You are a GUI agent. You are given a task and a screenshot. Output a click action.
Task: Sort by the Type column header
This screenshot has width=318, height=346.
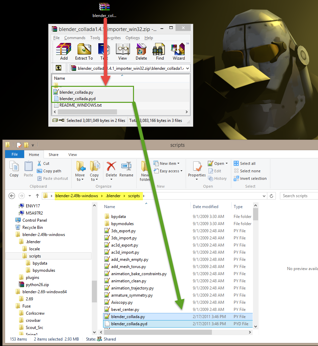pos(238,206)
